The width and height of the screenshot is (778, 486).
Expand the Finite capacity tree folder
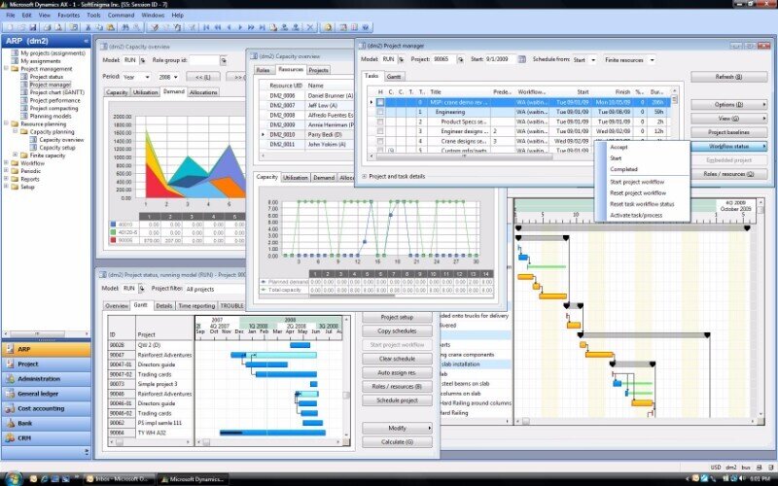pos(16,156)
